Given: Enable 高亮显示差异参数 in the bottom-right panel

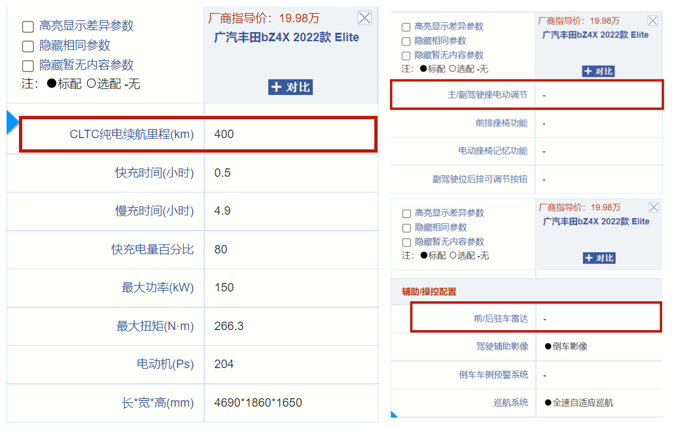Looking at the screenshot, I should coord(406,214).
